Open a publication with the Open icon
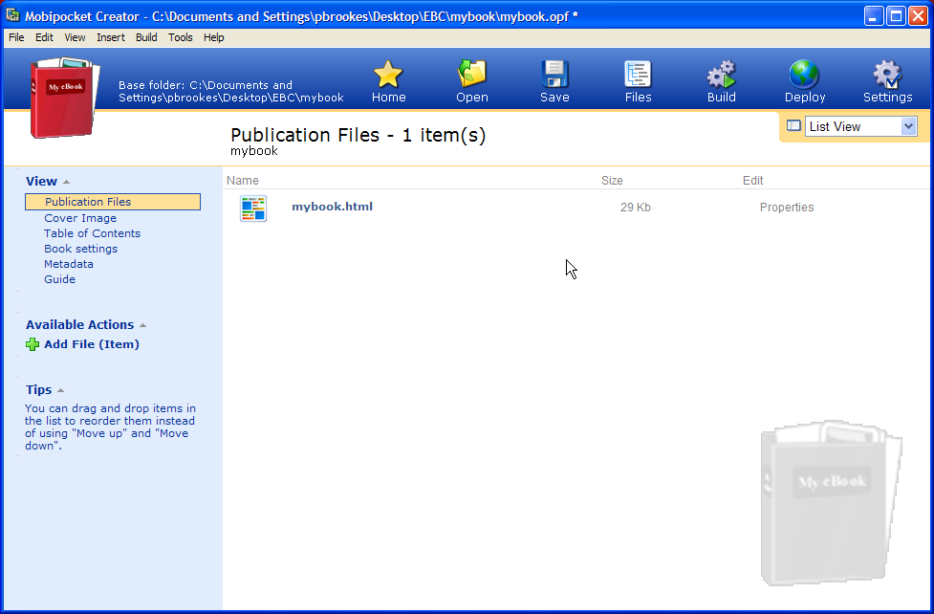This screenshot has width=934, height=614. [471, 75]
